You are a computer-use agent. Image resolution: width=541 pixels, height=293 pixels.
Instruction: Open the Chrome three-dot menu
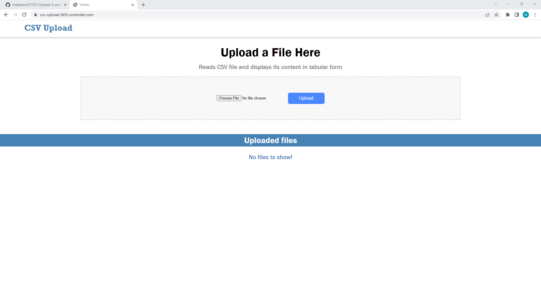[x=535, y=15]
